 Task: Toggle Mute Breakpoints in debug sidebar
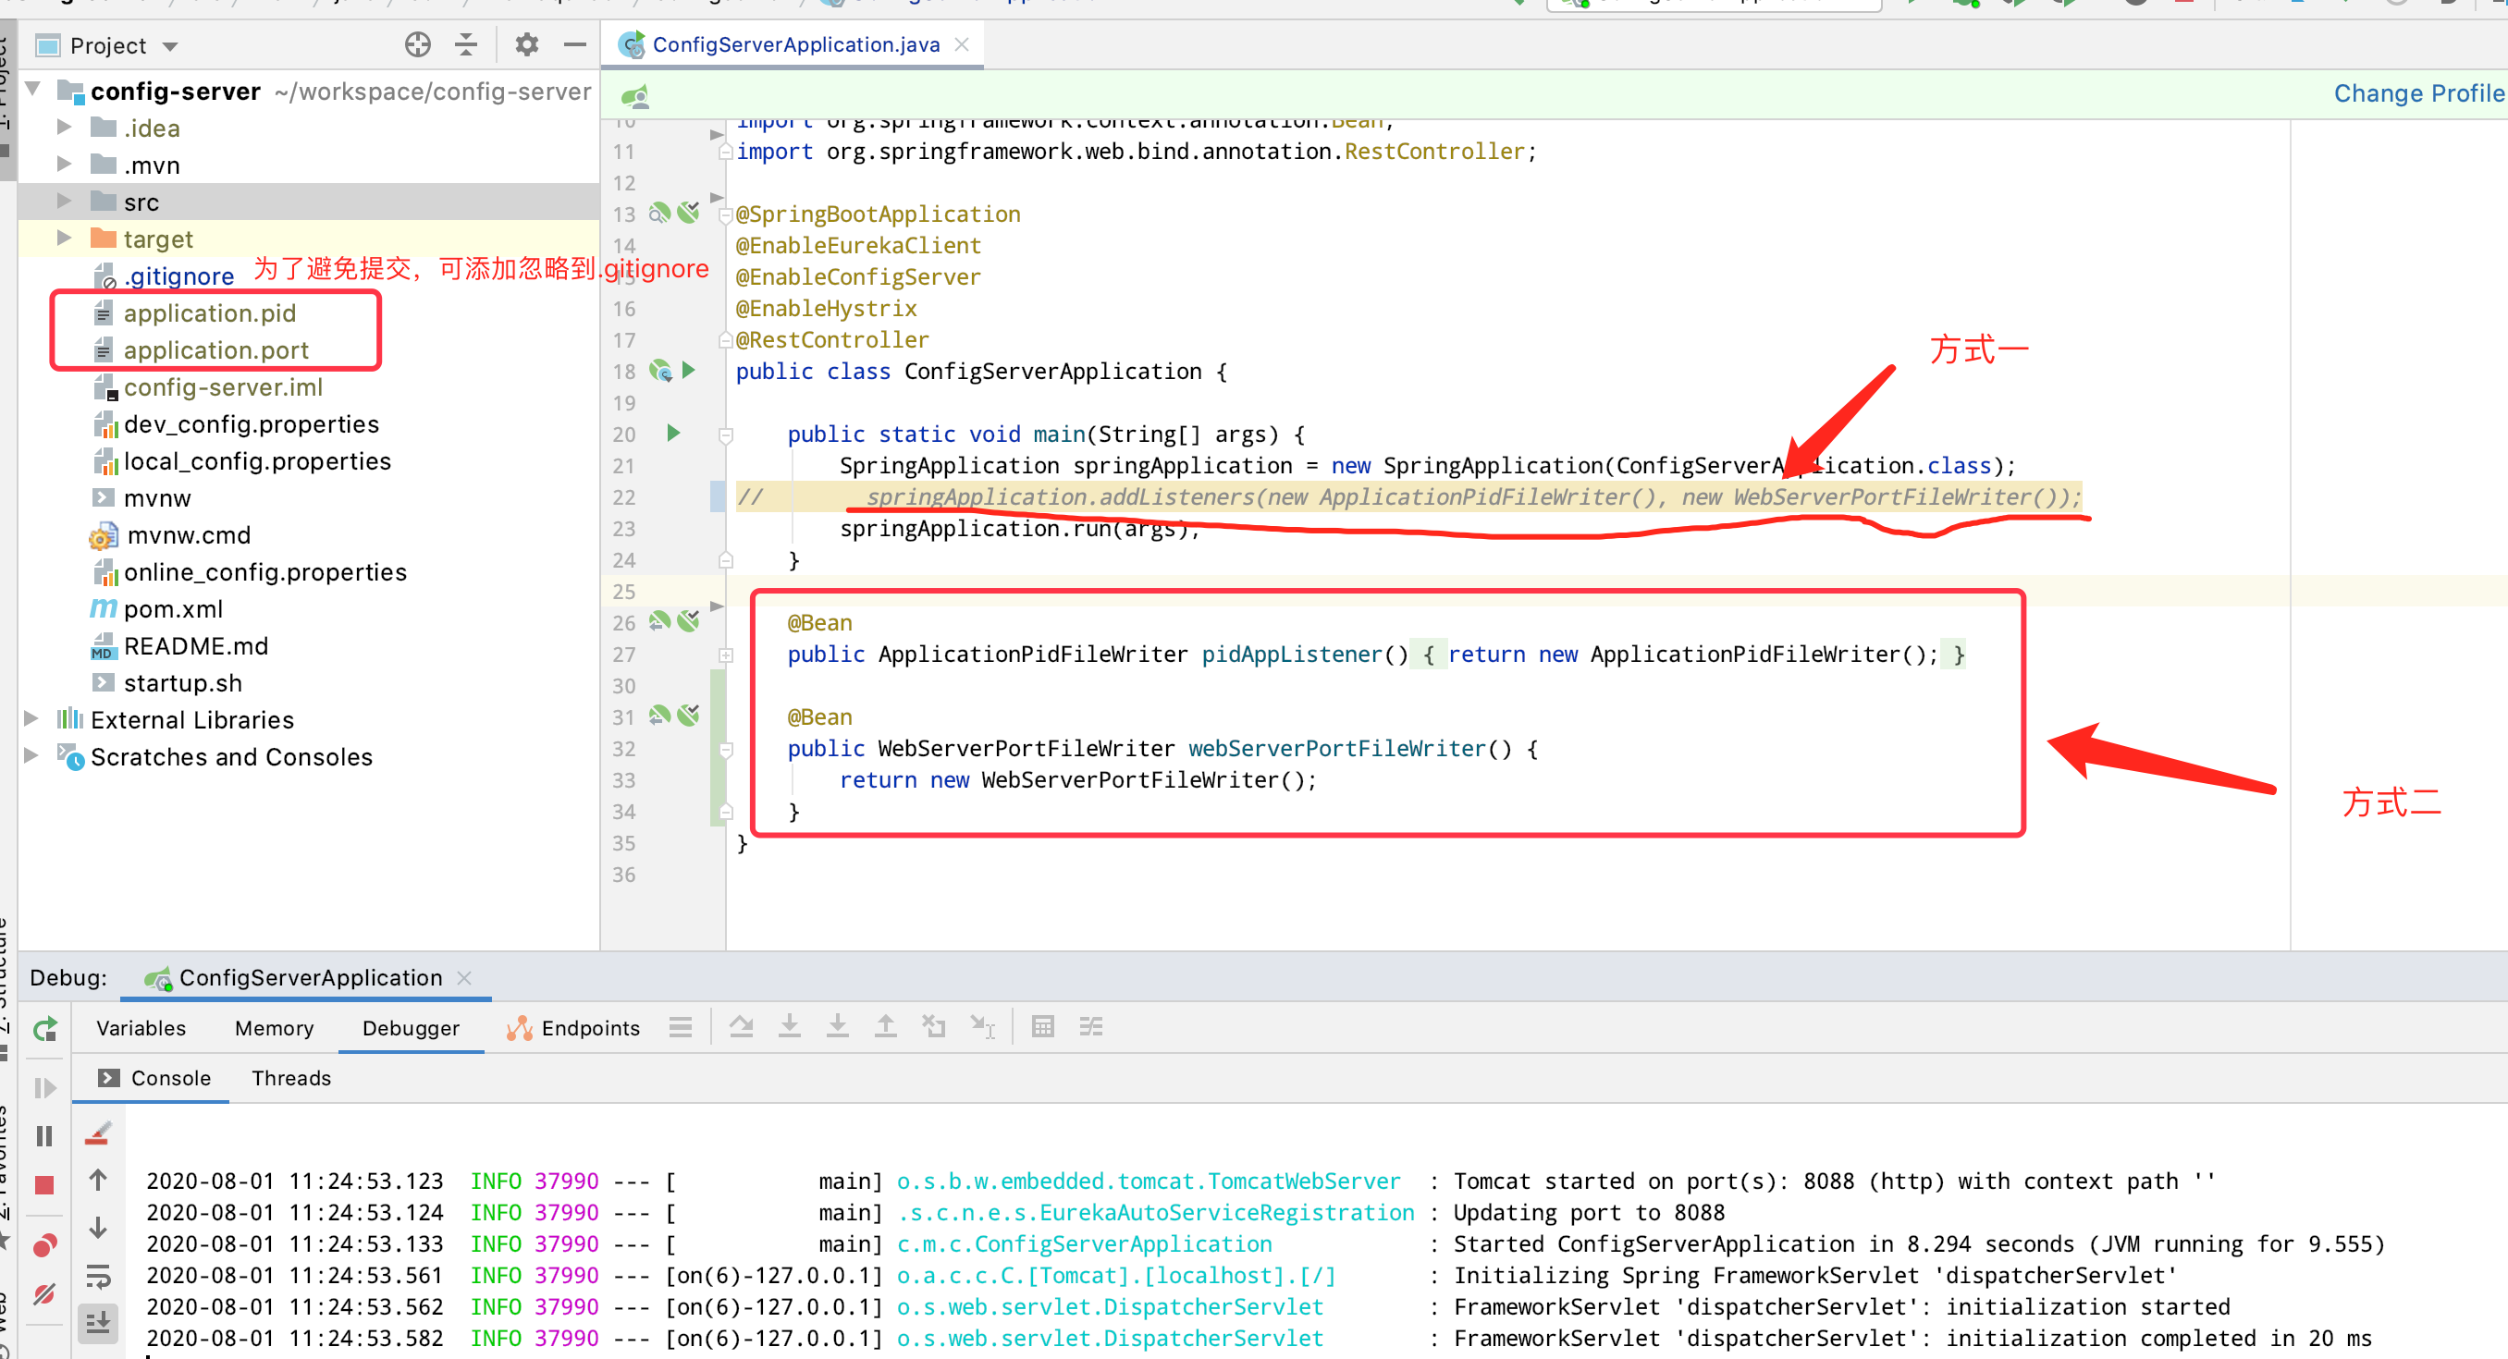pyautogui.click(x=44, y=1293)
